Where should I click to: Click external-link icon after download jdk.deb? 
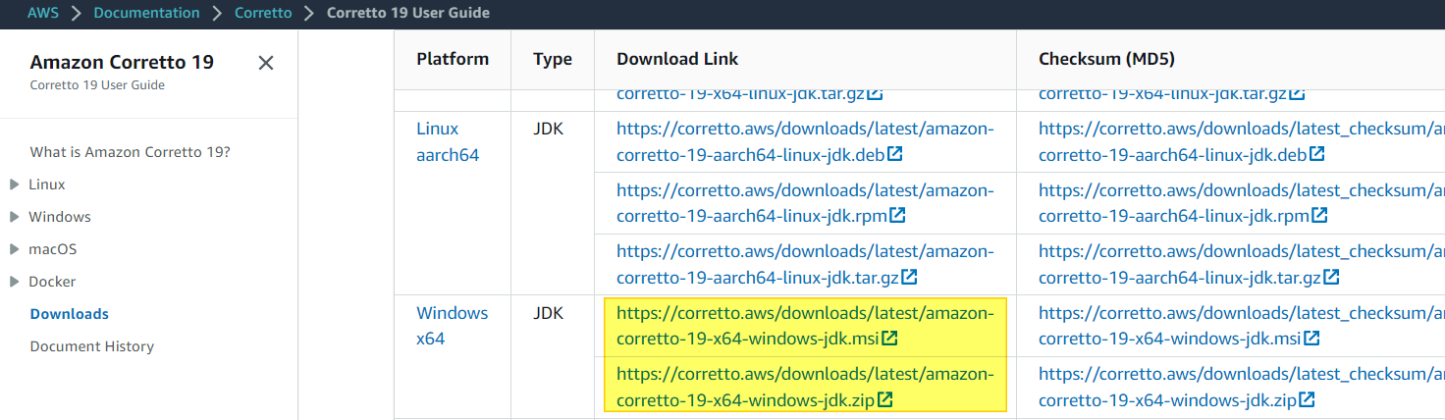(895, 154)
